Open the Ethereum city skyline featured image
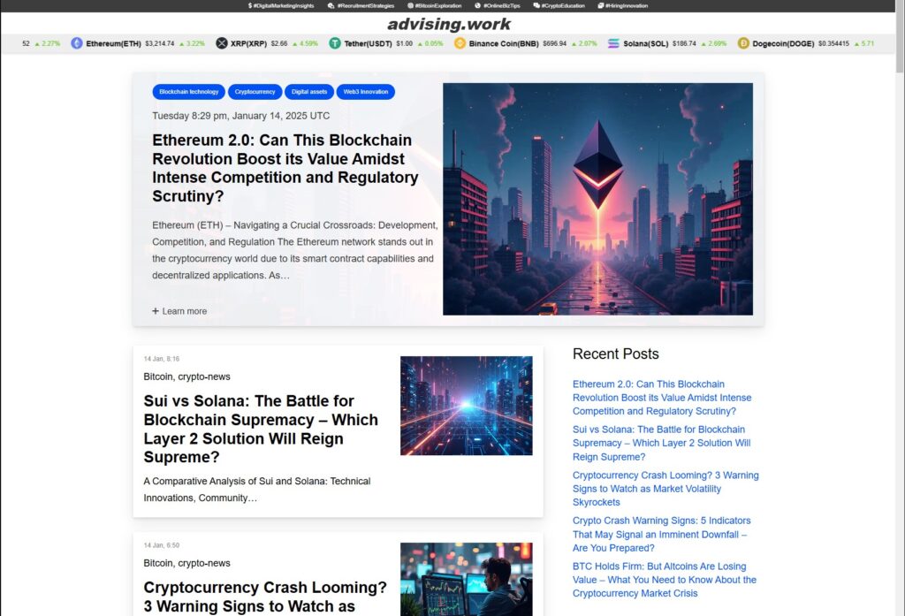The width and height of the screenshot is (905, 616). coord(597,199)
